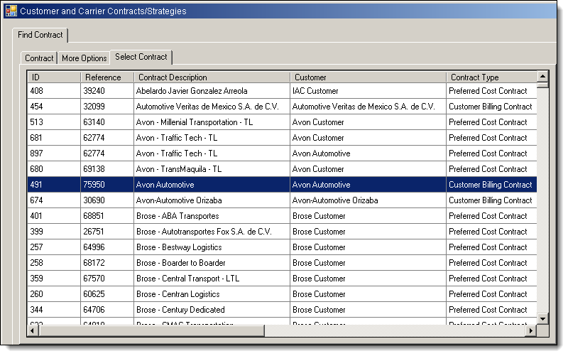Select Brose - Boarder to Boarder contract

click(x=212, y=262)
